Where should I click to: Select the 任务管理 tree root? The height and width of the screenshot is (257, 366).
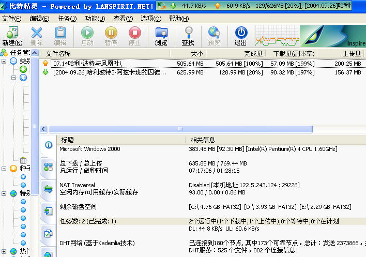coord(16,53)
